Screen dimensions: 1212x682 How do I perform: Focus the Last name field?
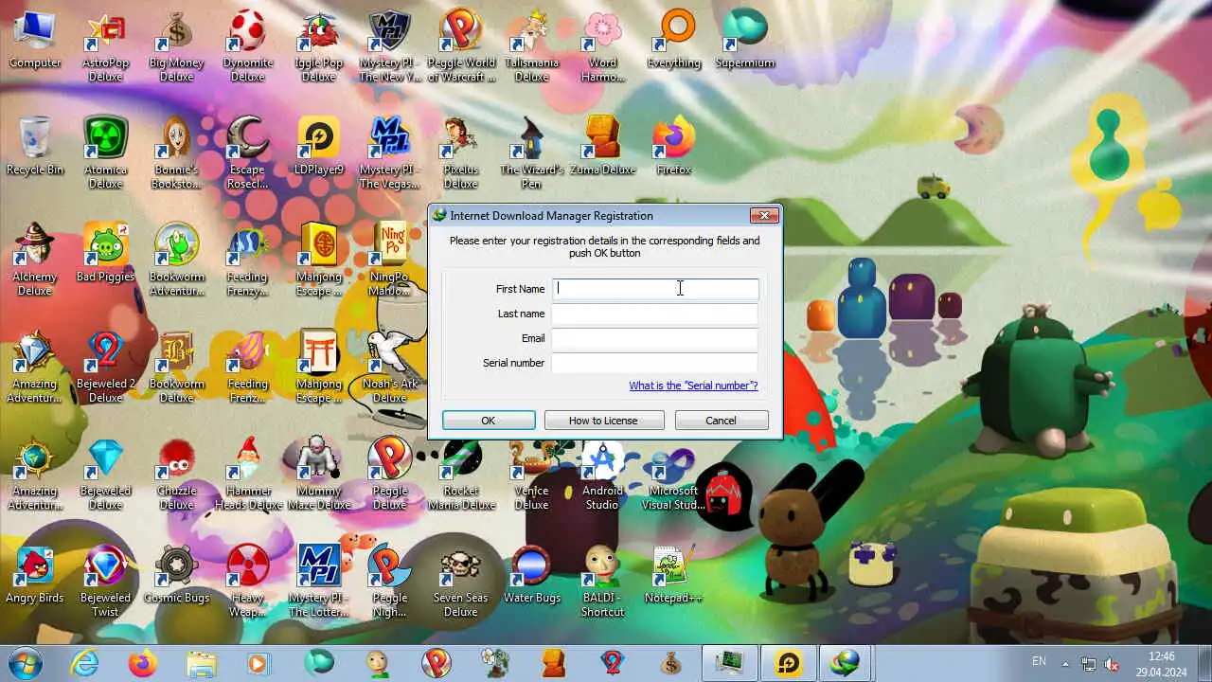[x=655, y=314]
